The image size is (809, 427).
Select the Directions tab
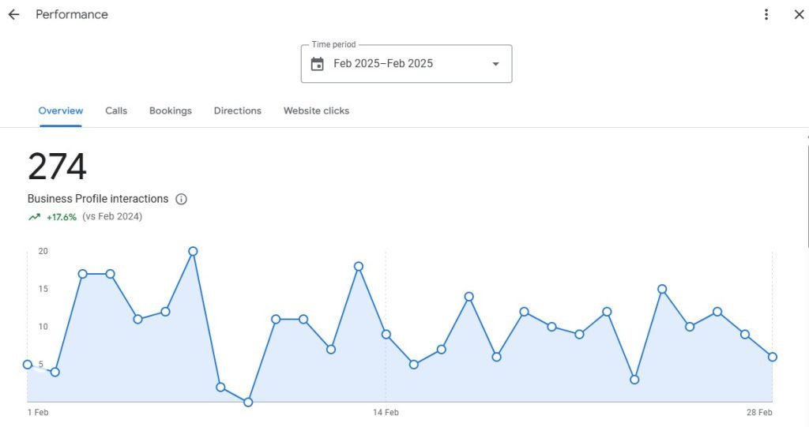[237, 110]
